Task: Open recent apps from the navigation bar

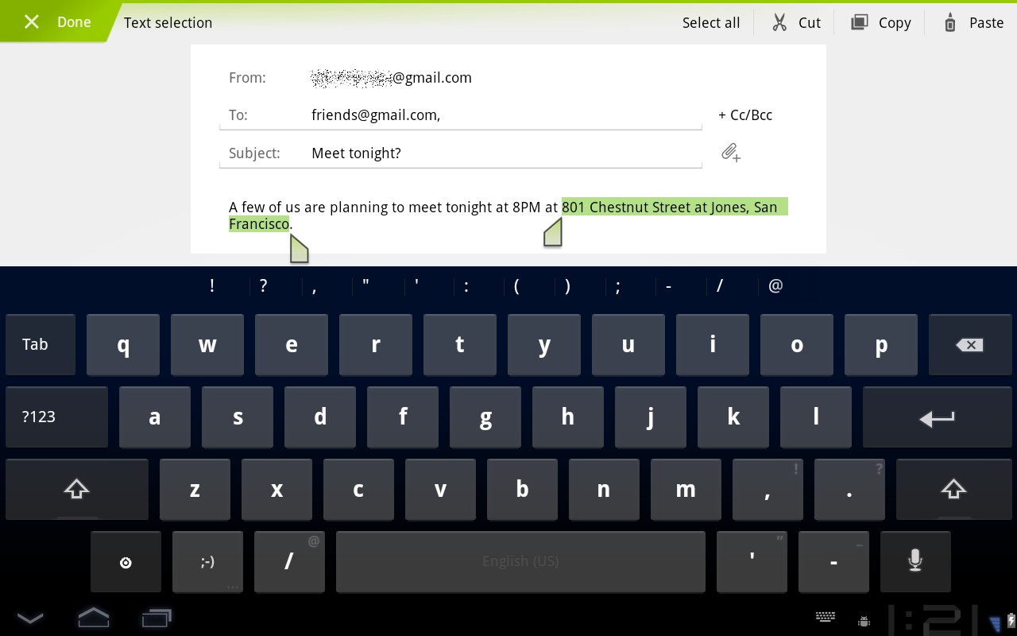Action: pyautogui.click(x=156, y=617)
